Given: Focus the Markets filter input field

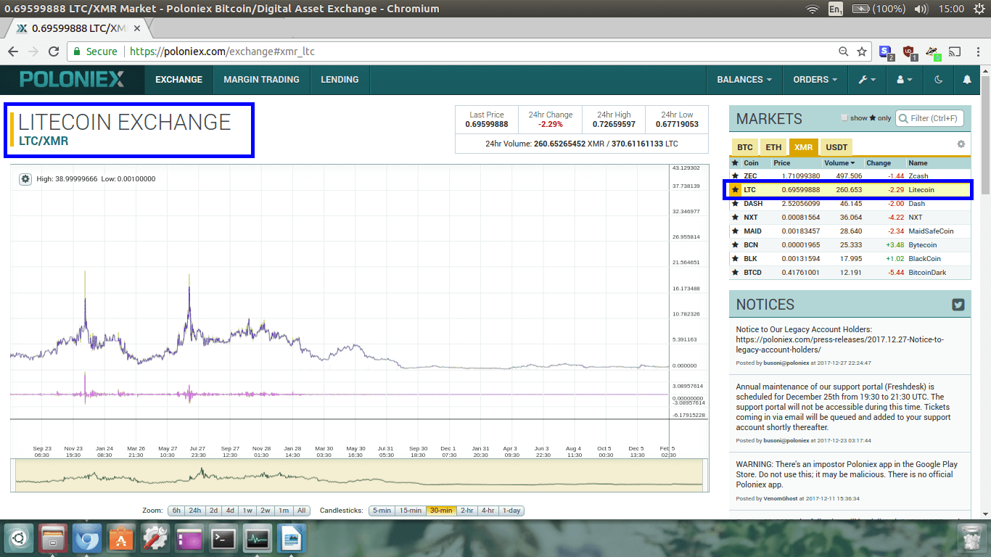Looking at the screenshot, I should (x=930, y=118).
